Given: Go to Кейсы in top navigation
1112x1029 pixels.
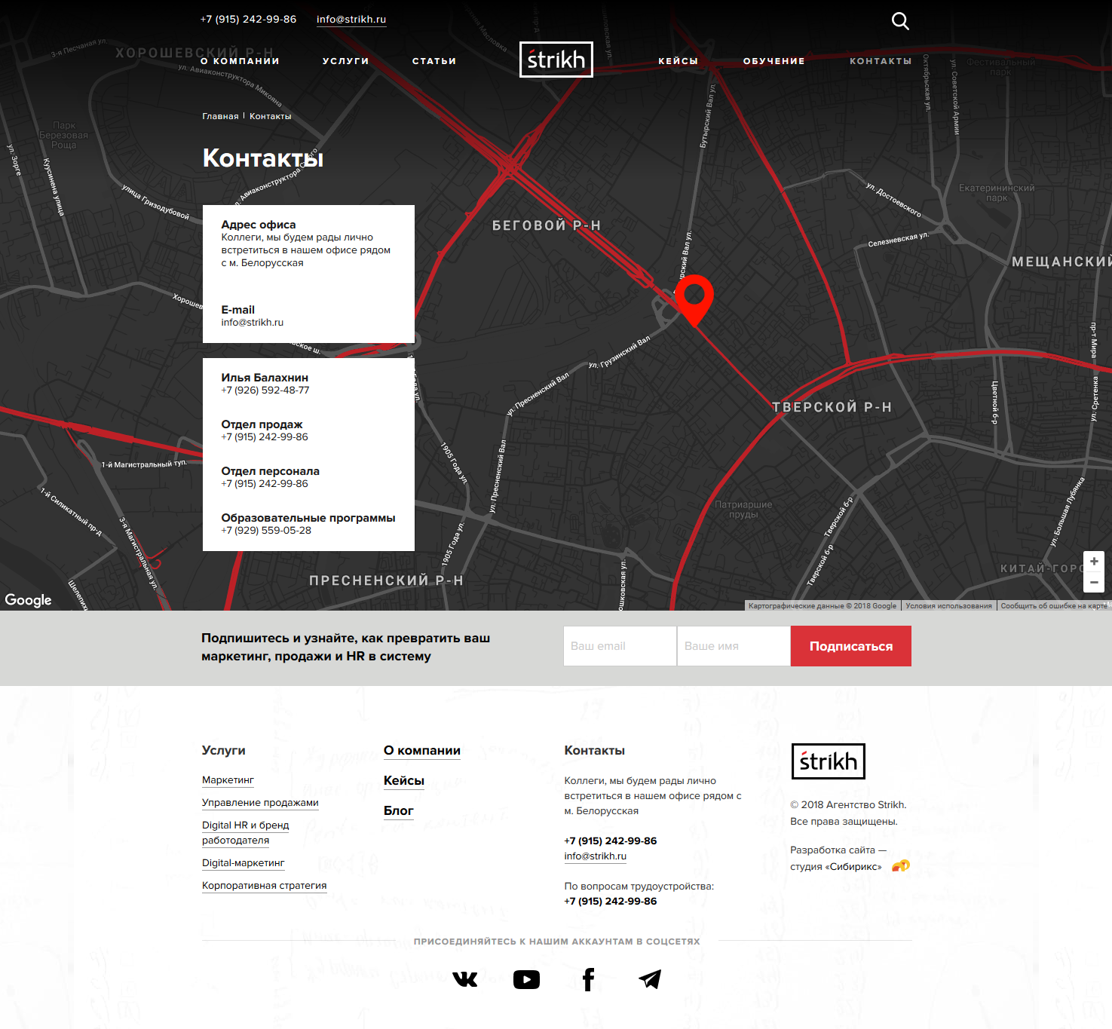Looking at the screenshot, I should point(678,61).
